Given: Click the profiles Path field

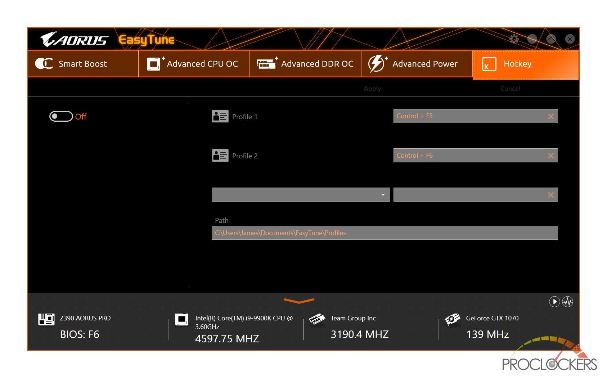Looking at the screenshot, I should point(385,233).
